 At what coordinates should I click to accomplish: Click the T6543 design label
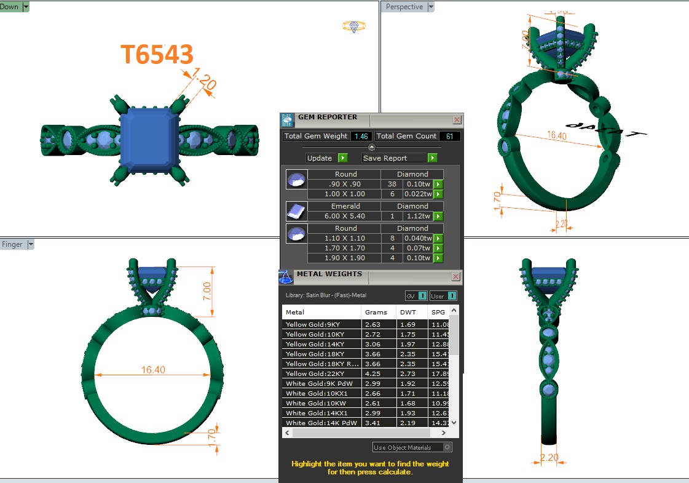click(157, 55)
